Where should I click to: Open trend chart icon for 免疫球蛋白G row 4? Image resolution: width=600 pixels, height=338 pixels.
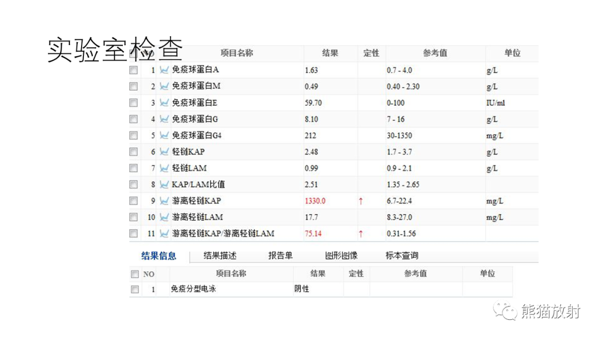click(164, 119)
